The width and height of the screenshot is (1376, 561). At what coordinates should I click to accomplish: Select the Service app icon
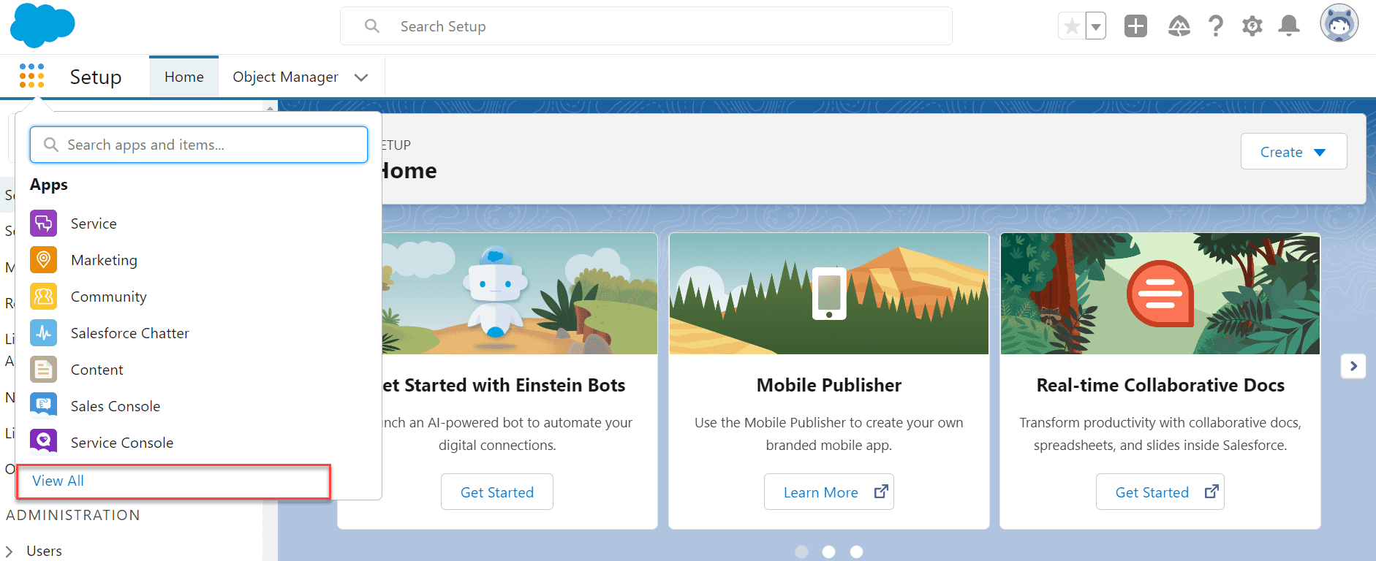(43, 223)
